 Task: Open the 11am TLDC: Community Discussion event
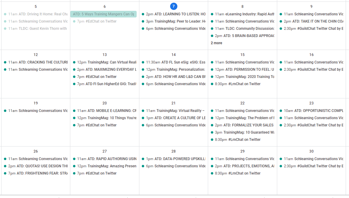pos(243,29)
